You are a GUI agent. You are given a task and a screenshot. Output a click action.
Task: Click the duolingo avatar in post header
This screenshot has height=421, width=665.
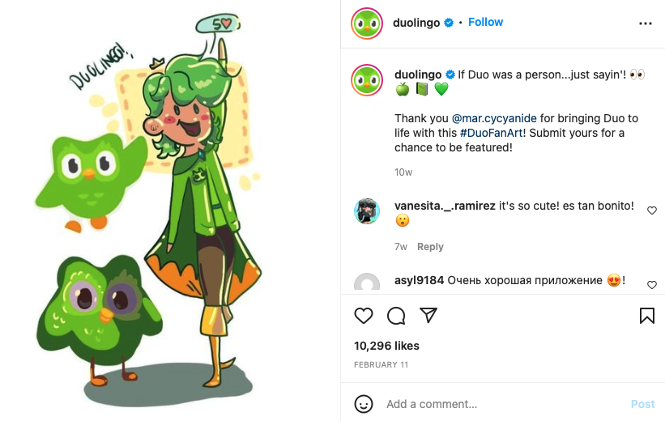coord(367,23)
